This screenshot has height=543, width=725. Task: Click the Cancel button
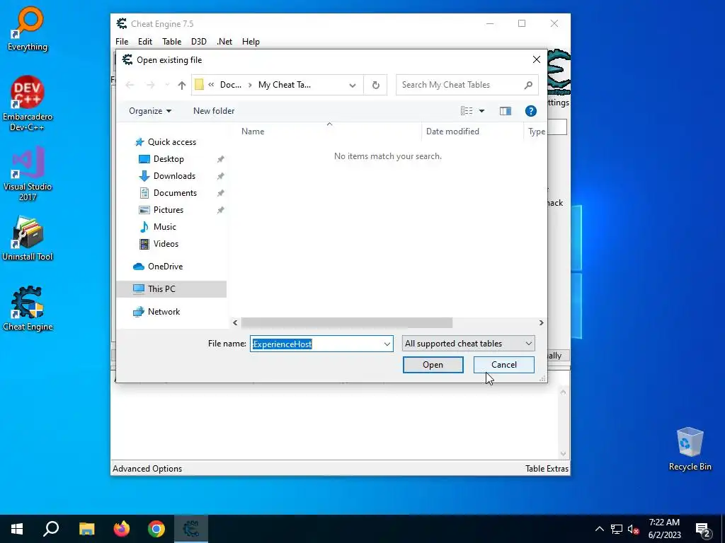coord(504,365)
